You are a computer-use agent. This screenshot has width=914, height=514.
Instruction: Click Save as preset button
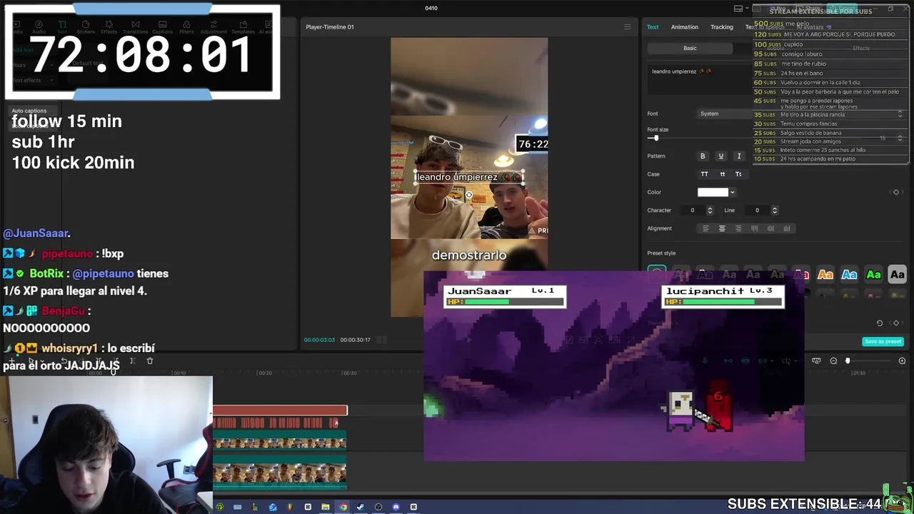click(883, 341)
